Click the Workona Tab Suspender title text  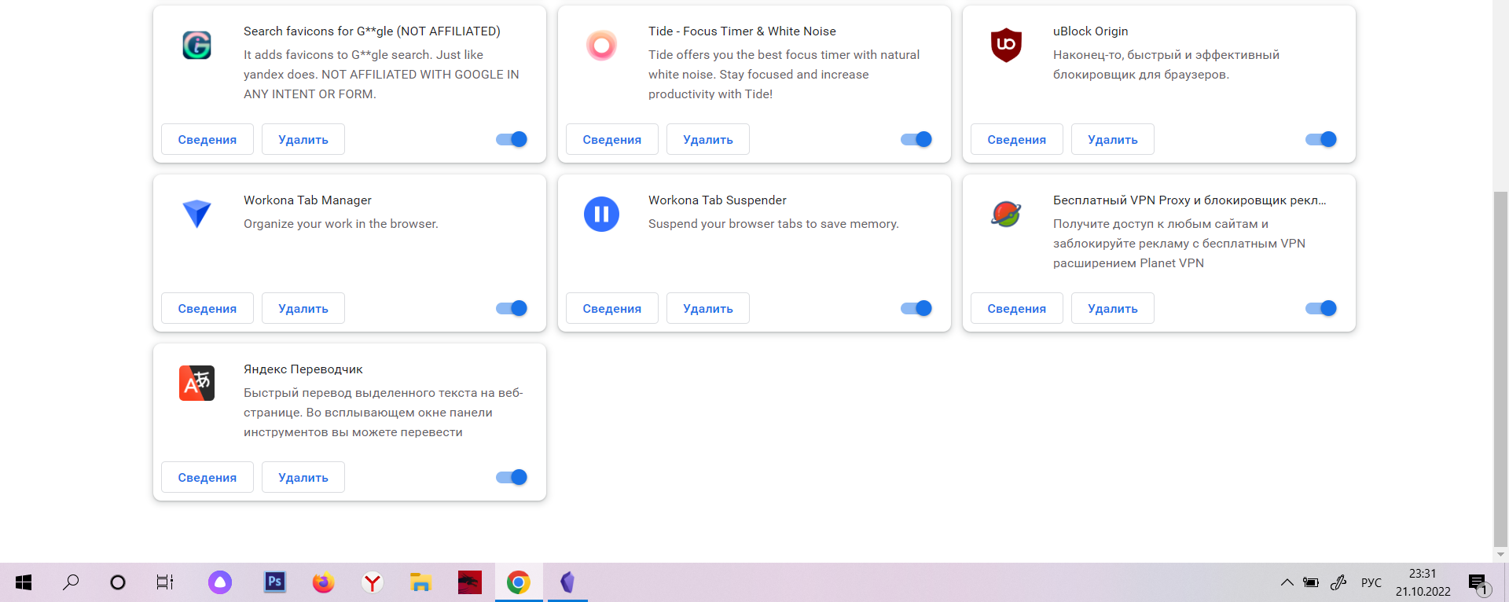[x=717, y=200]
